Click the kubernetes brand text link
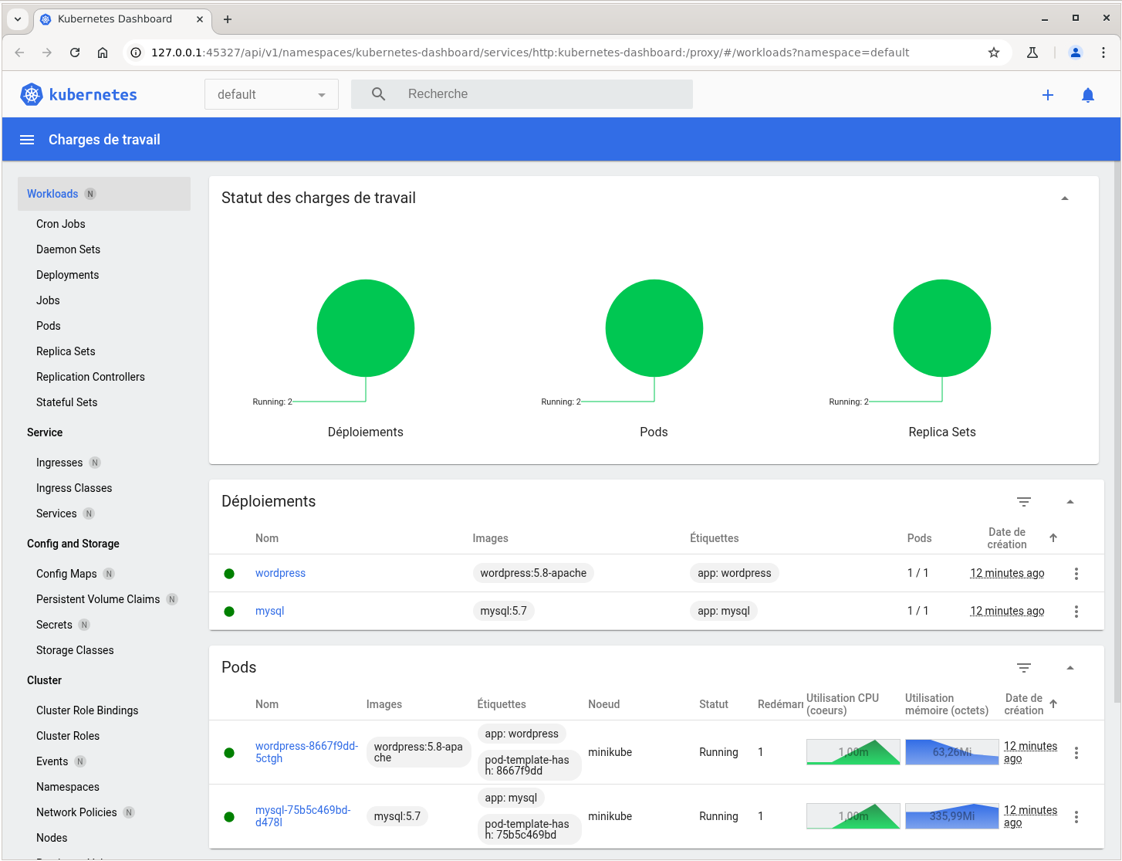This screenshot has width=1122, height=861. click(x=93, y=94)
